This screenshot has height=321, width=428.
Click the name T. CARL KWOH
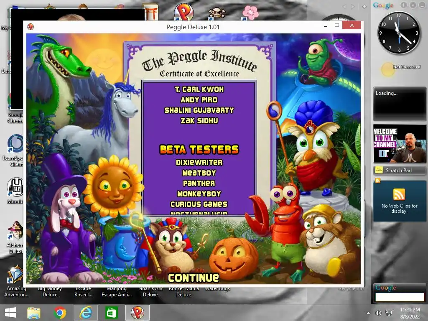(199, 89)
